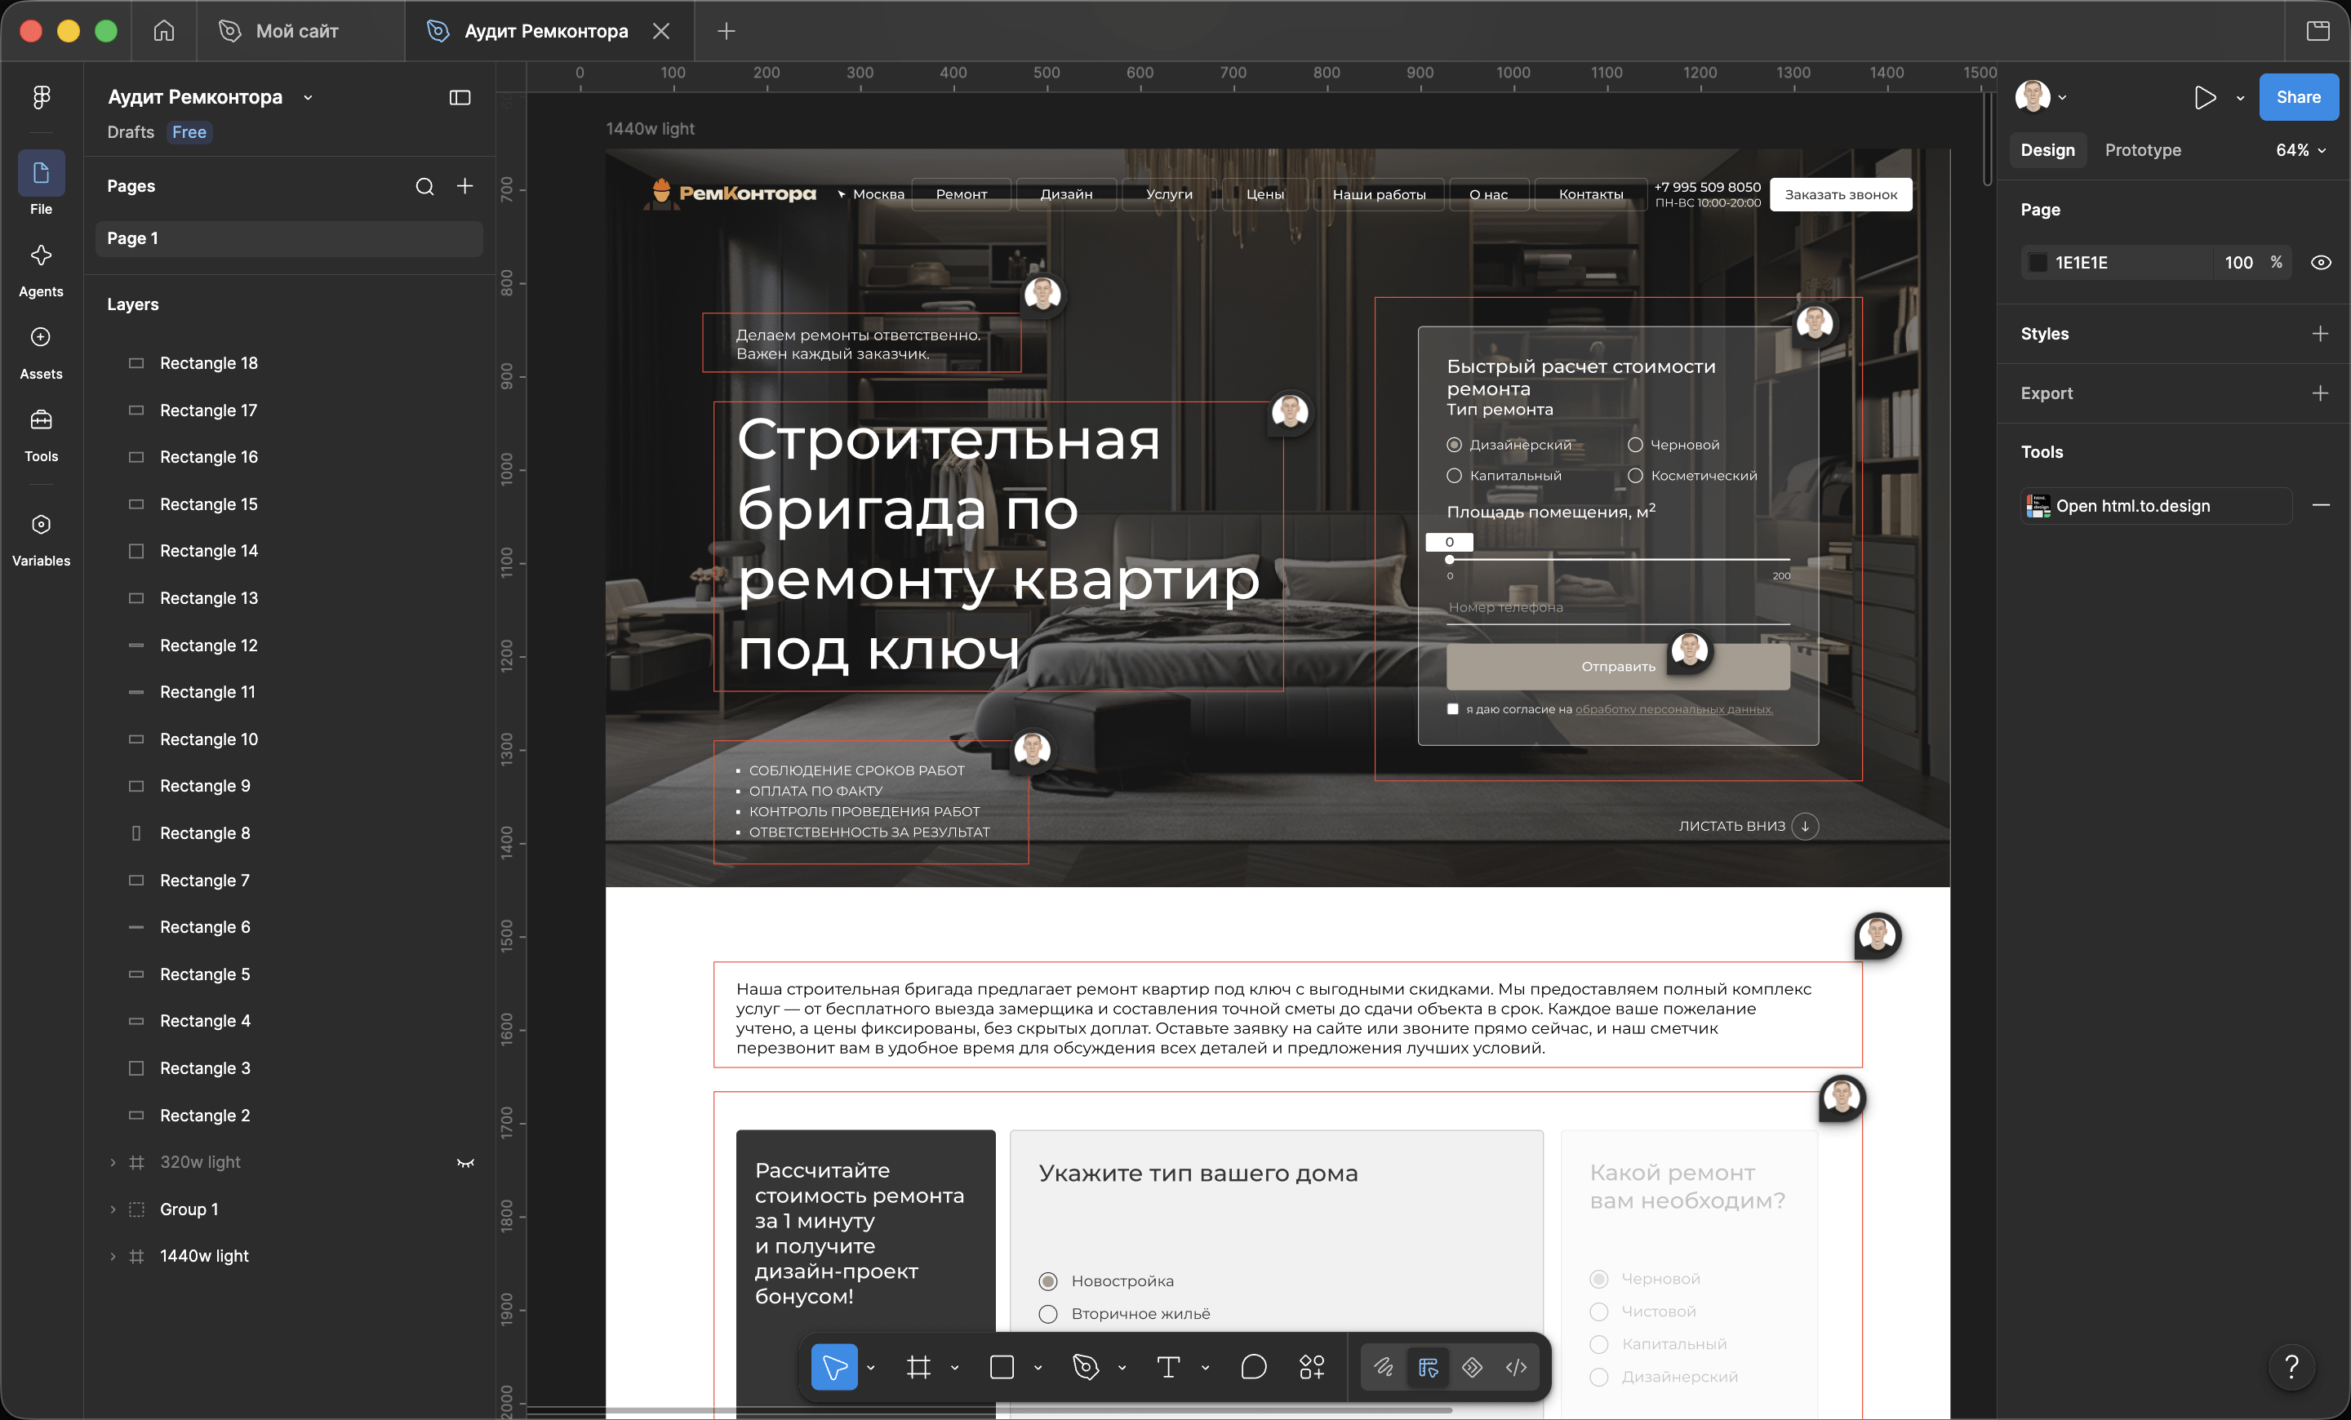Switch to the Аудит Ремконтора tab
The image size is (2351, 1420).
pyautogui.click(x=549, y=32)
